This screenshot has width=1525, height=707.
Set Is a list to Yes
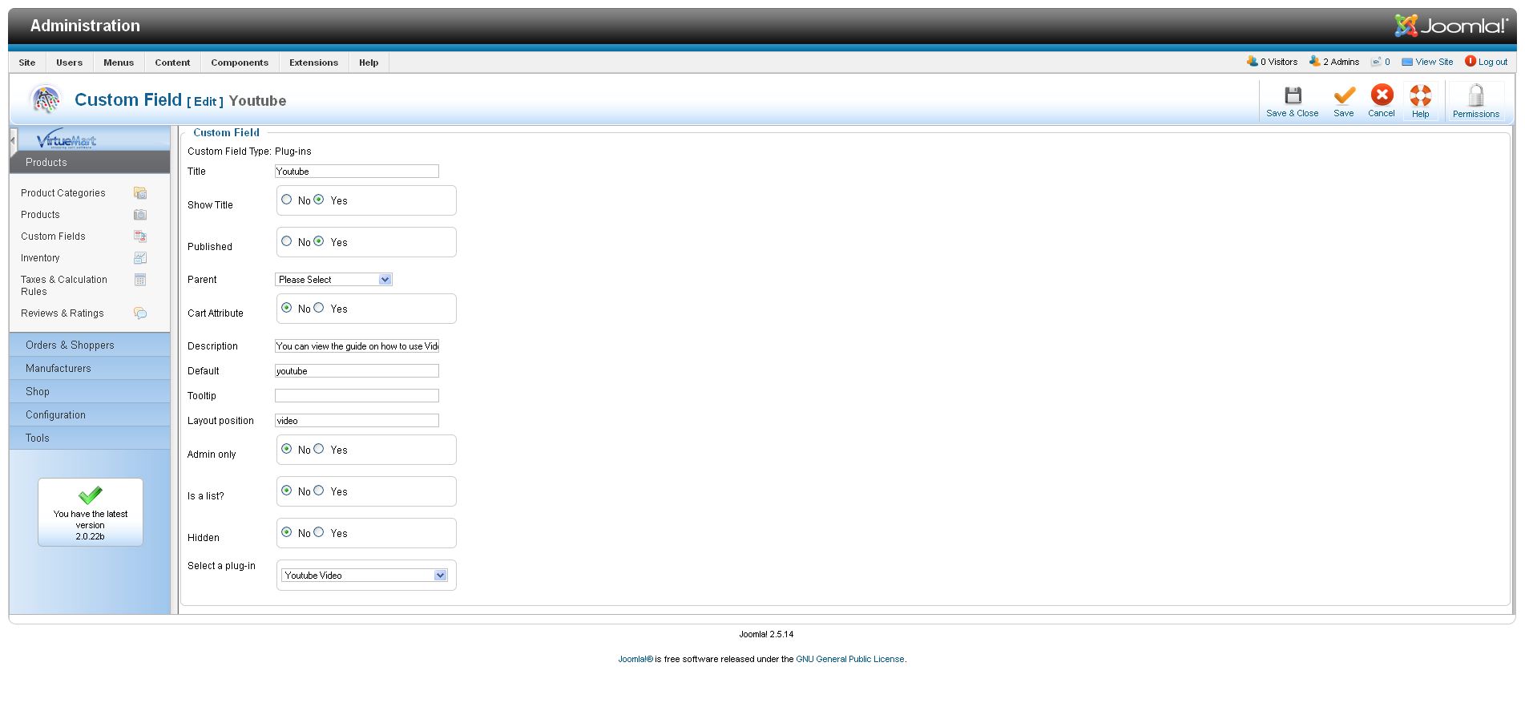tap(319, 491)
